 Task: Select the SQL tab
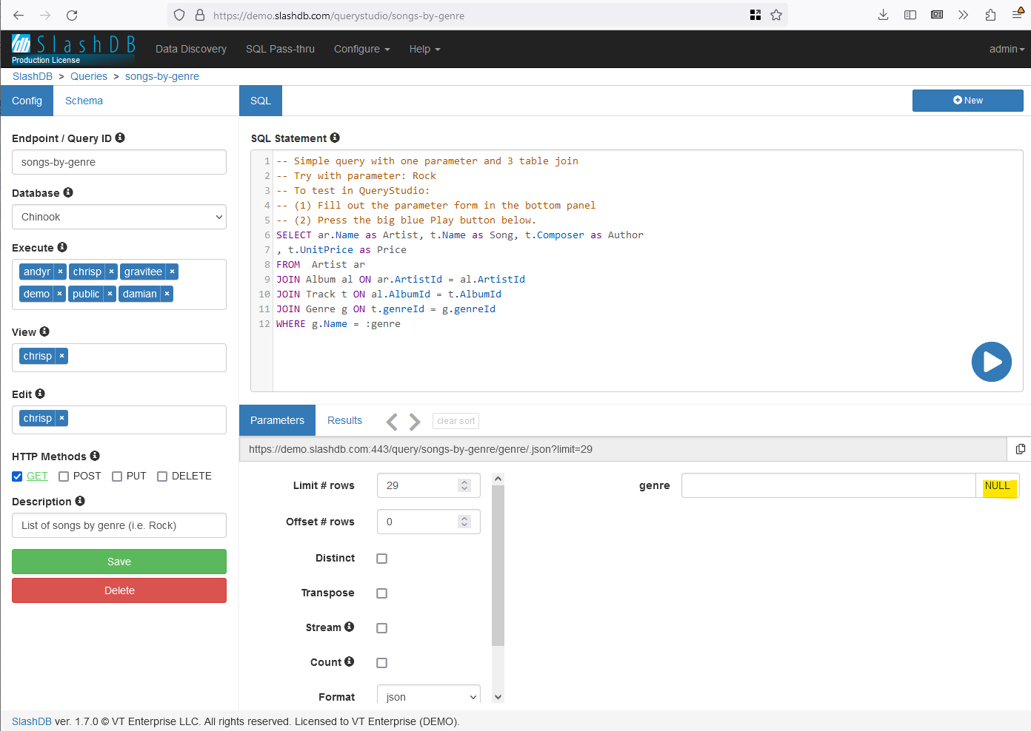click(261, 101)
